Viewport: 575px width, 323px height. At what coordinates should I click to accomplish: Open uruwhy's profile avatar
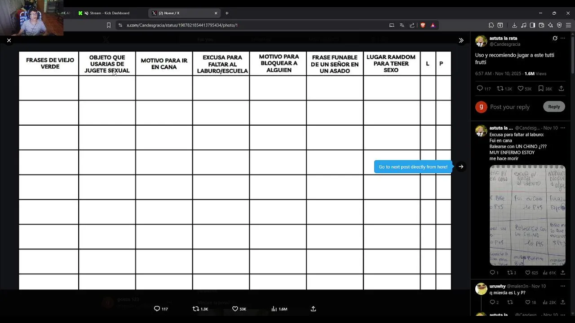coord(481,289)
